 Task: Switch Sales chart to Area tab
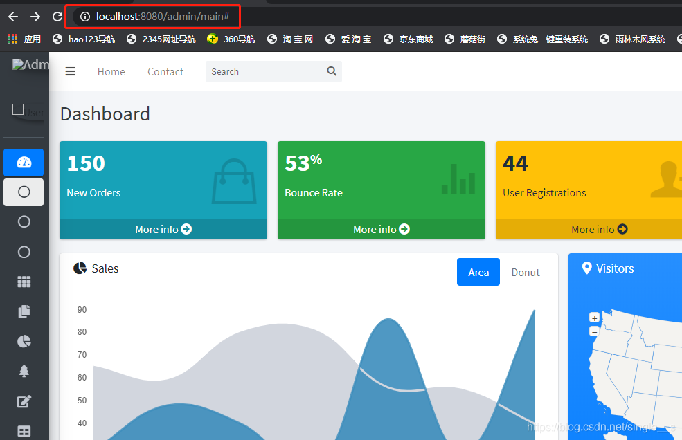coord(478,272)
